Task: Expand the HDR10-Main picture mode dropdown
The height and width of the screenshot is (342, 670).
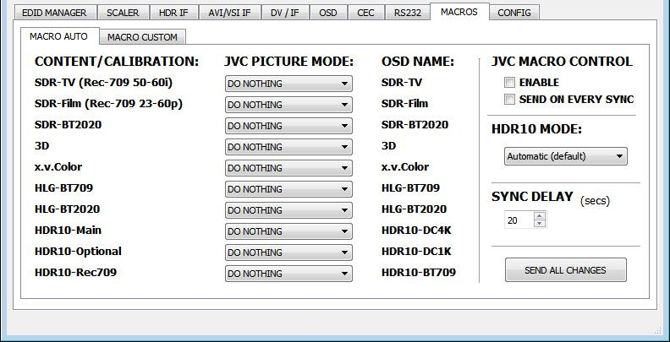Action: tap(288, 231)
